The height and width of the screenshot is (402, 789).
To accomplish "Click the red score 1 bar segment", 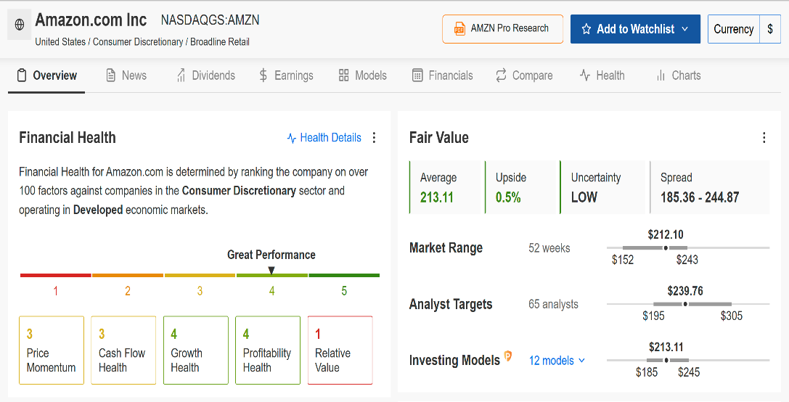I will [x=55, y=275].
